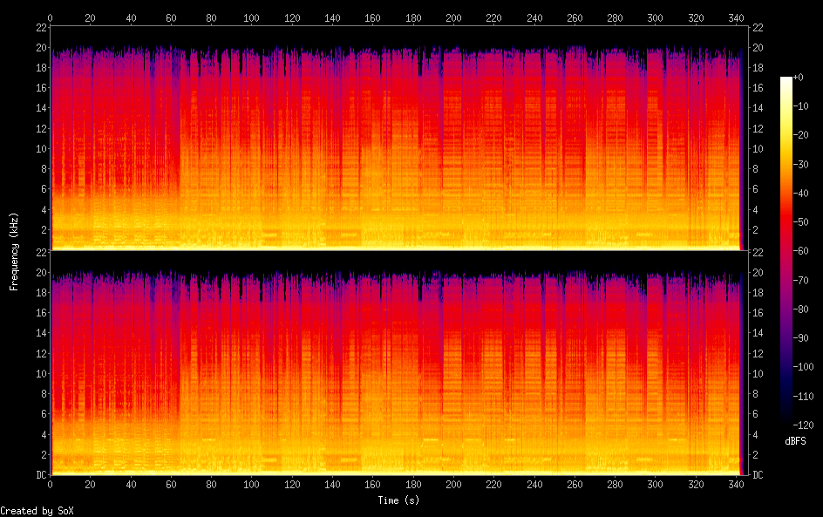Click the "dBFS" label under the color scale
This screenshot has width=823, height=517.
click(x=795, y=442)
